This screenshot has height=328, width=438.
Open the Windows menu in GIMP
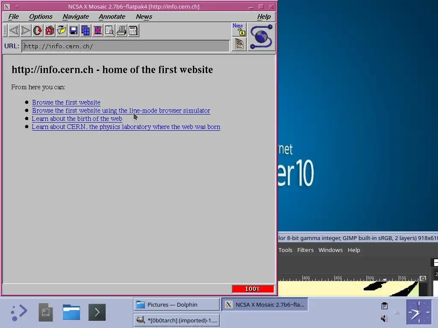(331, 250)
